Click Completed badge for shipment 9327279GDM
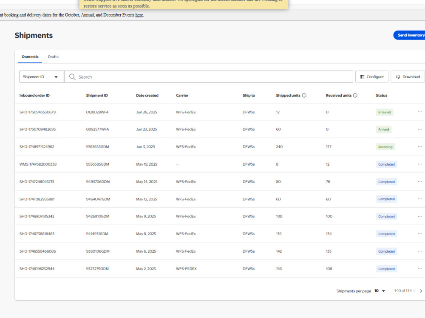The image size is (425, 318). (386, 269)
